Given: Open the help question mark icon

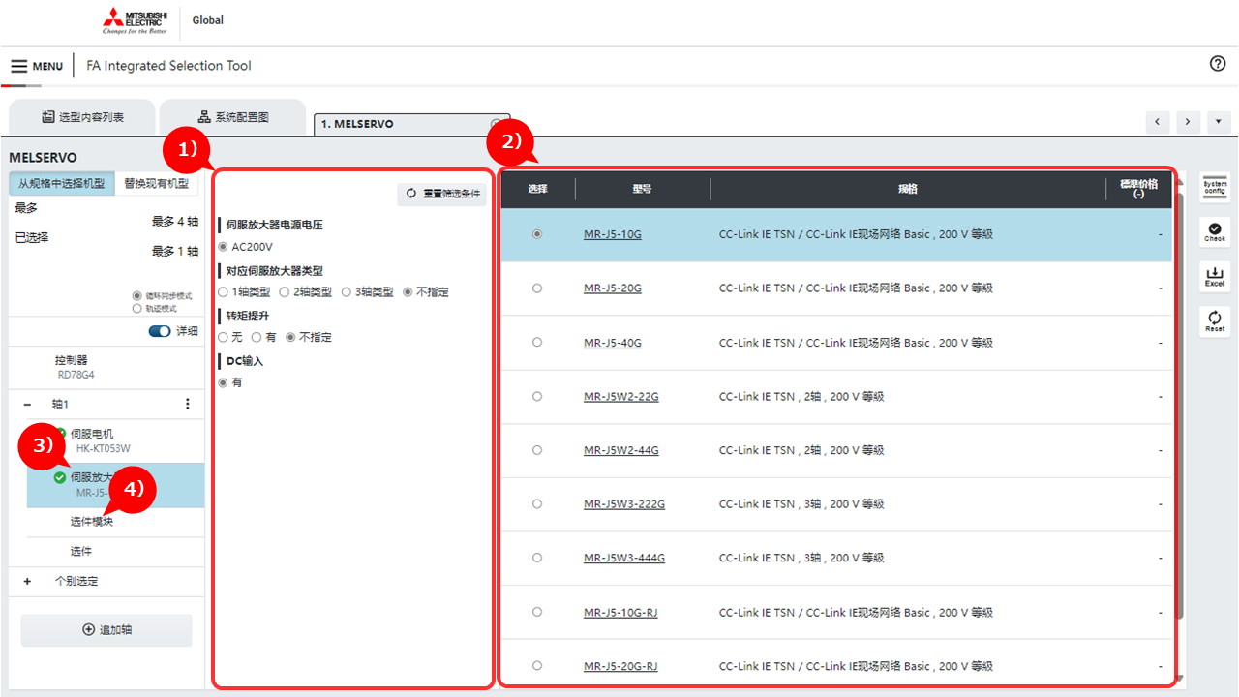Looking at the screenshot, I should 1218,64.
